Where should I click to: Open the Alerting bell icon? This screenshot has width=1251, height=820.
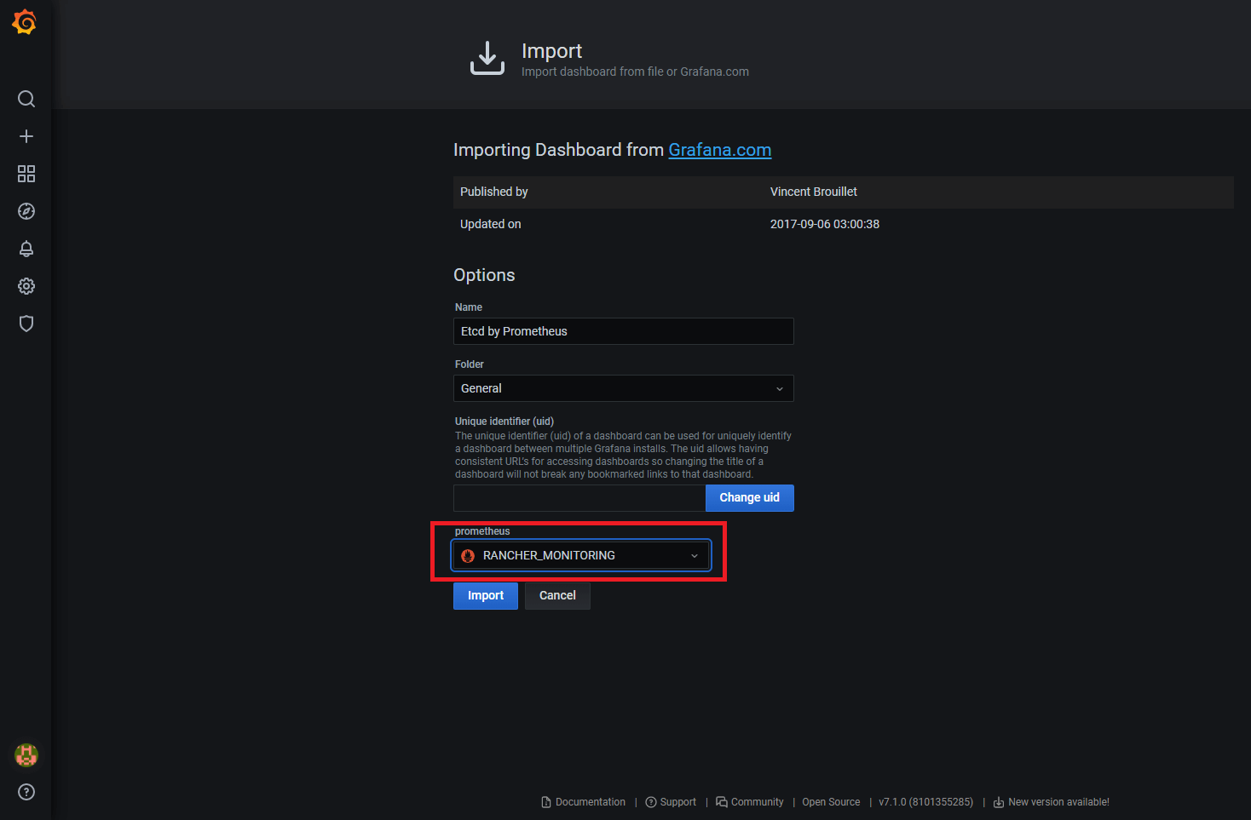tap(26, 249)
